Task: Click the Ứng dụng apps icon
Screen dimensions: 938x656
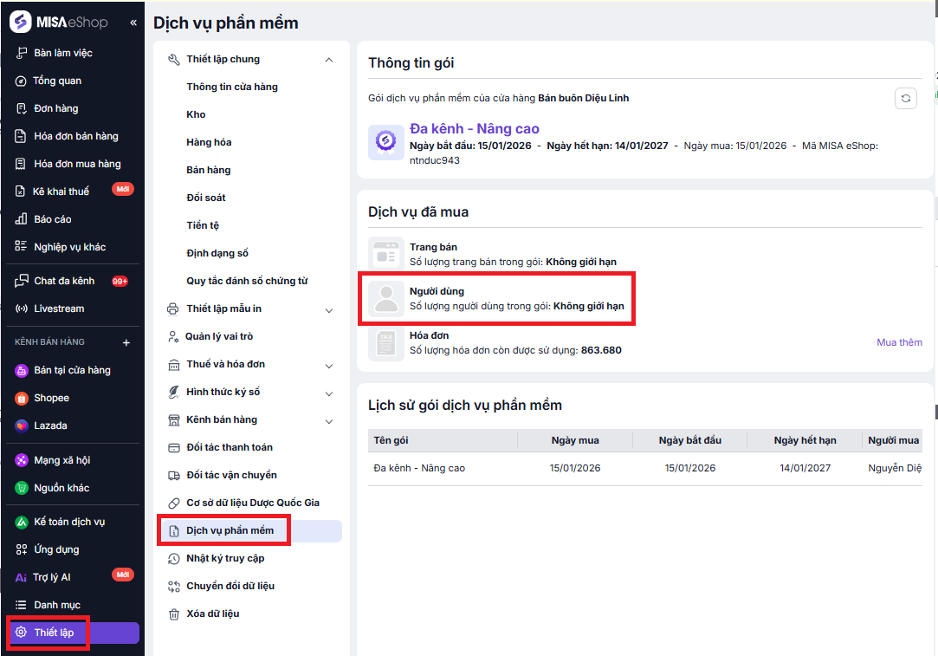Action: (x=21, y=549)
